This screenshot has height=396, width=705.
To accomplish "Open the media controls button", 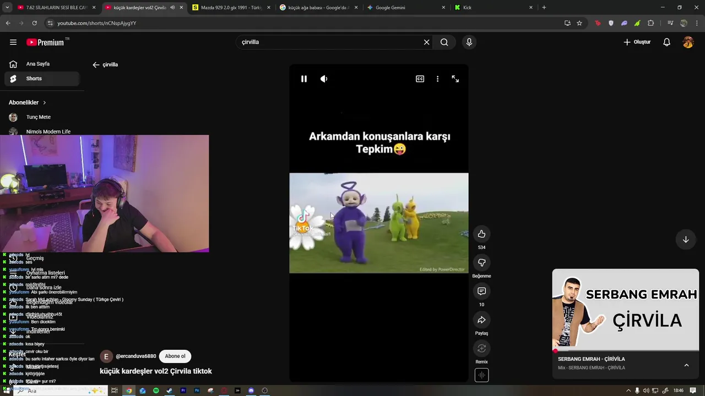I will click(670, 23).
